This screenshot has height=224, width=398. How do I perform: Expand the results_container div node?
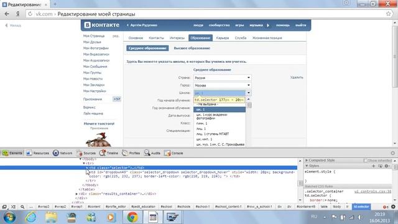pos(76,194)
